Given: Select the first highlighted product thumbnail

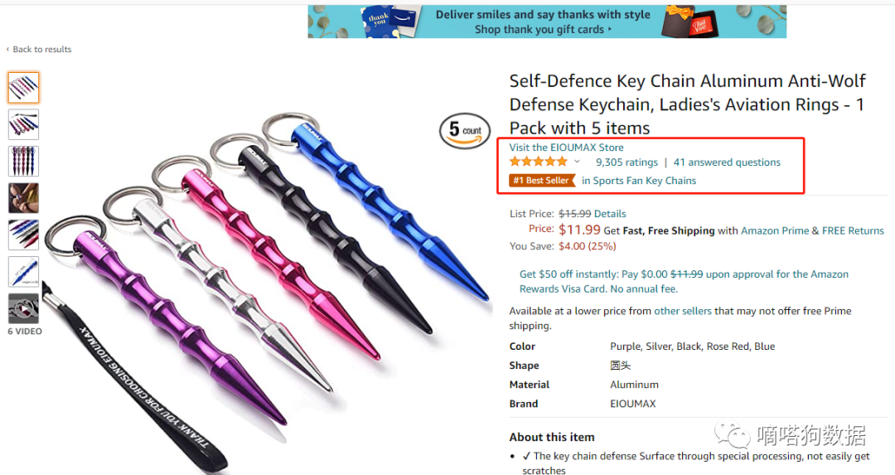Looking at the screenshot, I should 23,88.
